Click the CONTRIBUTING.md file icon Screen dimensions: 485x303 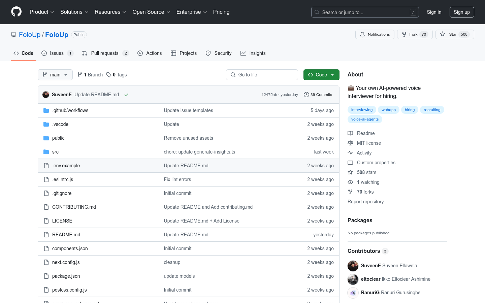46,207
